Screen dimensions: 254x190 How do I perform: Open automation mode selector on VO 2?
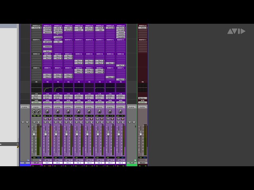click(58, 103)
